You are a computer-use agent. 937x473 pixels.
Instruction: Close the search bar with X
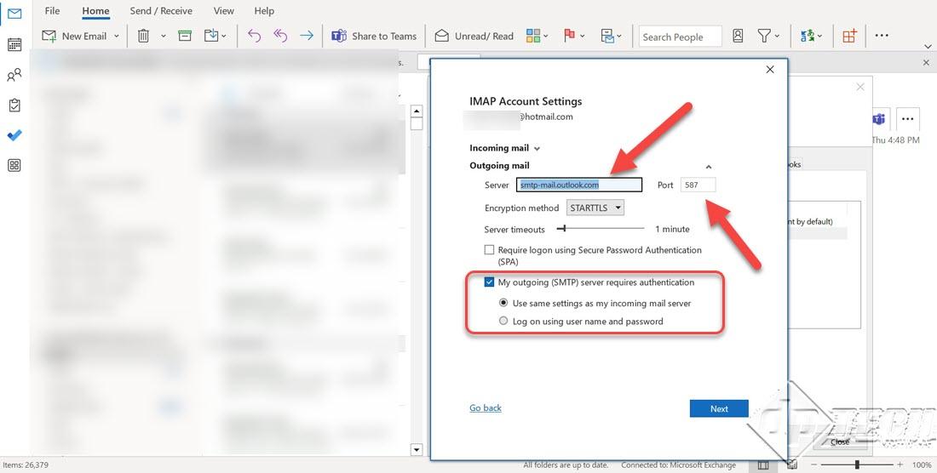point(926,62)
